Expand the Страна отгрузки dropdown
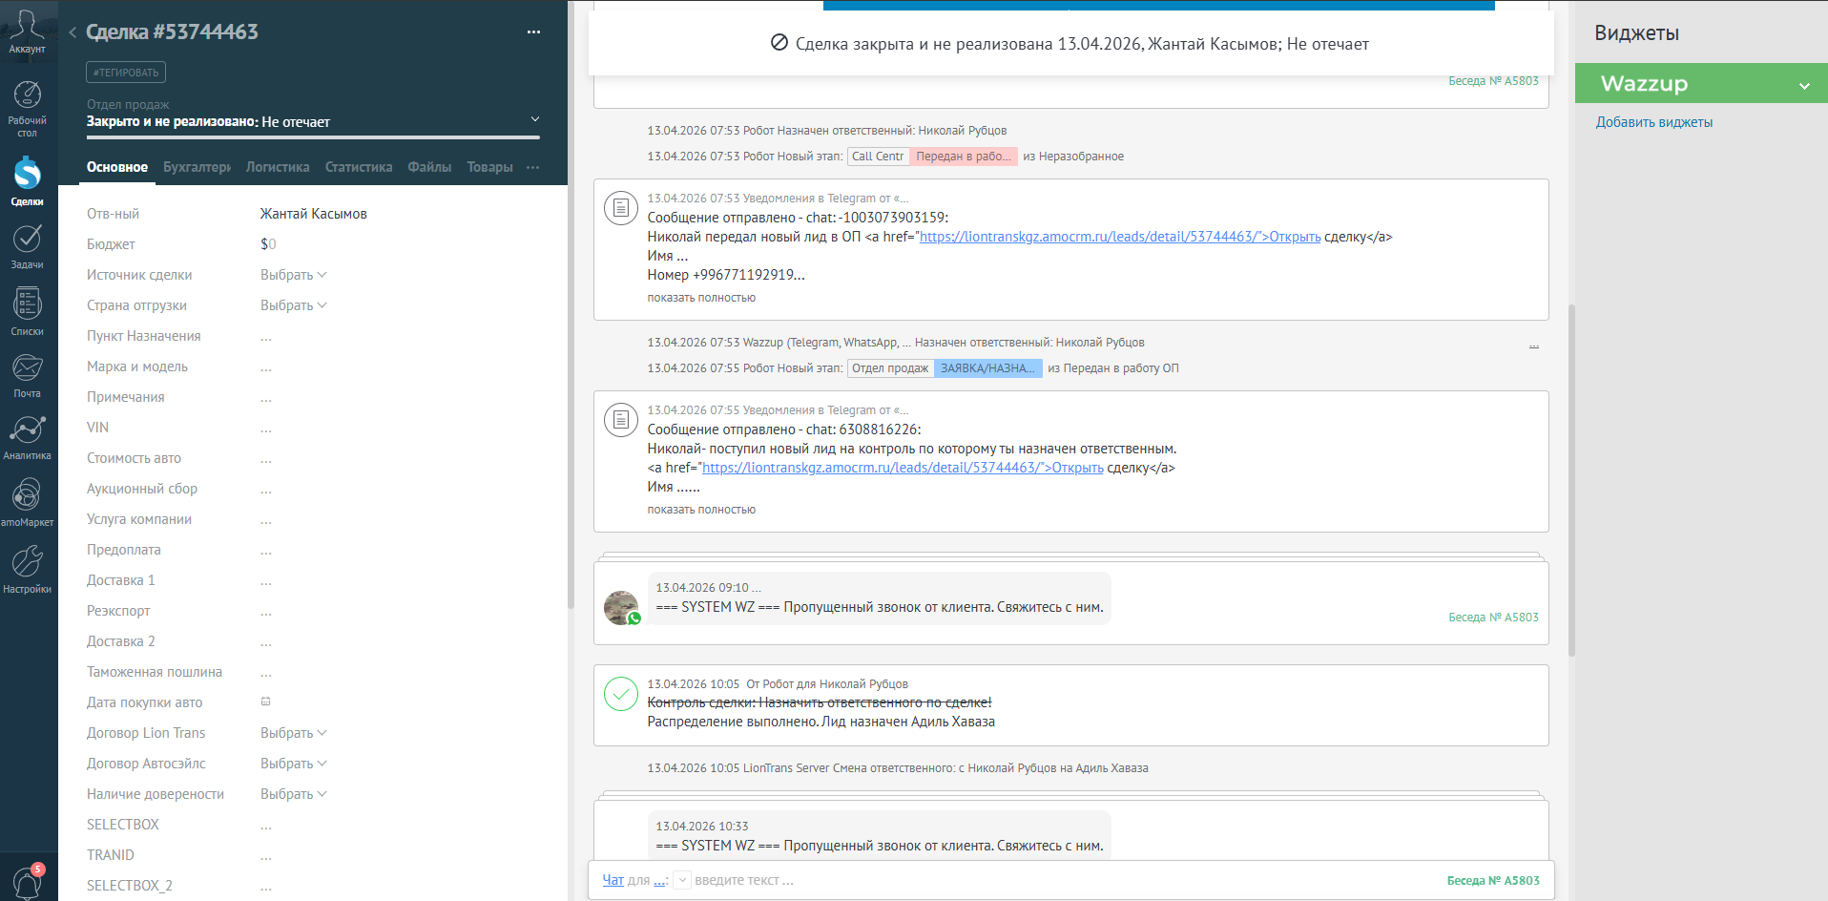The height and width of the screenshot is (901, 1828). coord(294,305)
